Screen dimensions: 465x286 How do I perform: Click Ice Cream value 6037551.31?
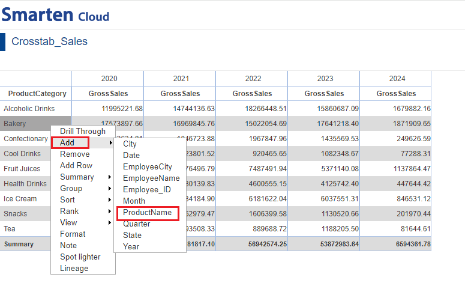point(340,199)
